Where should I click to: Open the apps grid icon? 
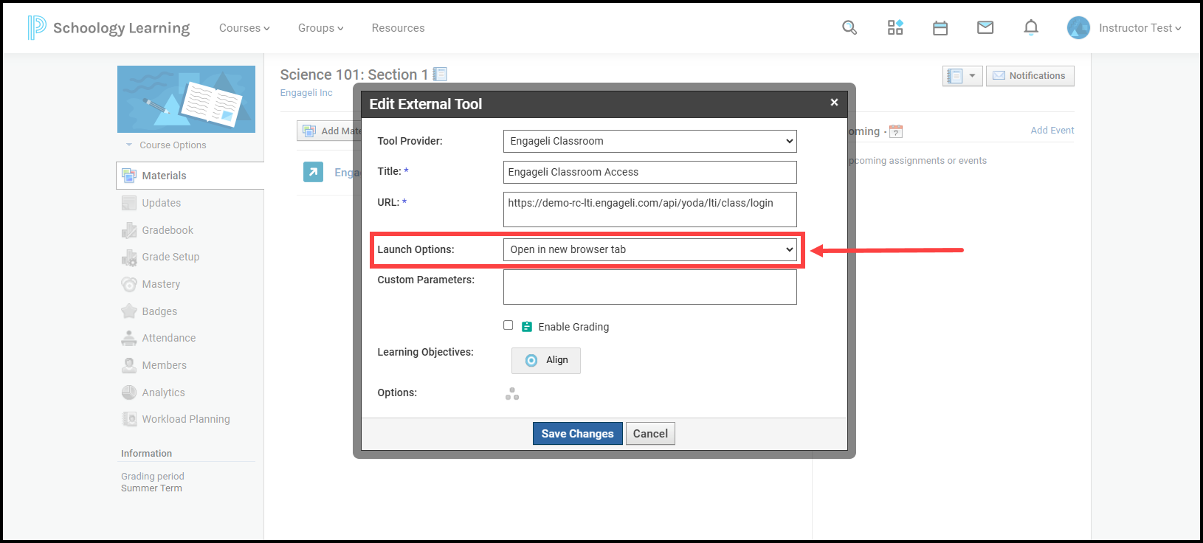(x=895, y=28)
